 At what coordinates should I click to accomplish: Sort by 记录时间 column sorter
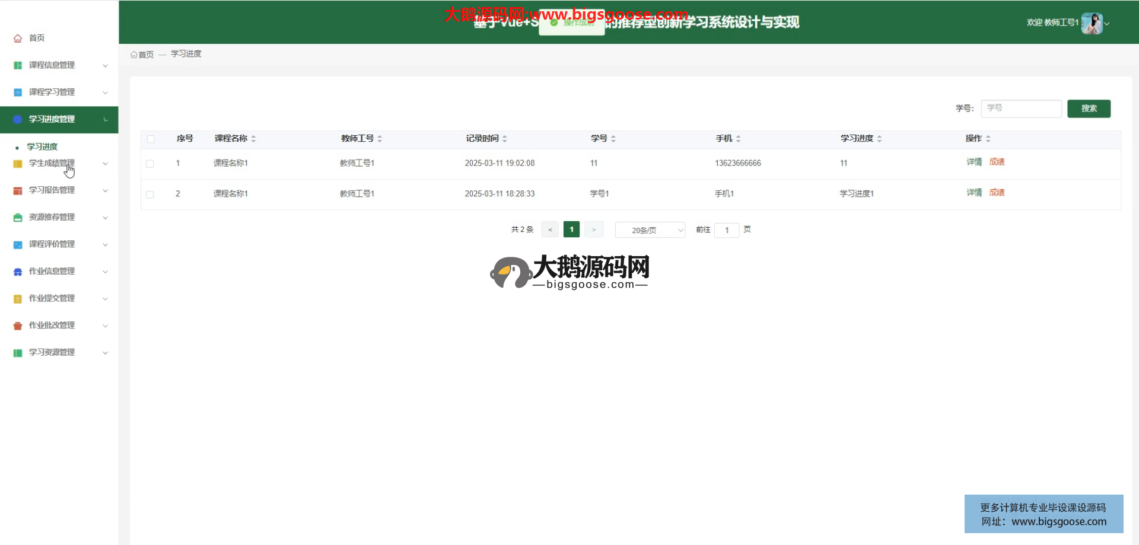coord(505,139)
